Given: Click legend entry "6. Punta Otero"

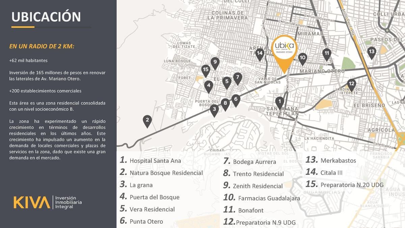Looking at the screenshot, I should (x=141, y=221).
